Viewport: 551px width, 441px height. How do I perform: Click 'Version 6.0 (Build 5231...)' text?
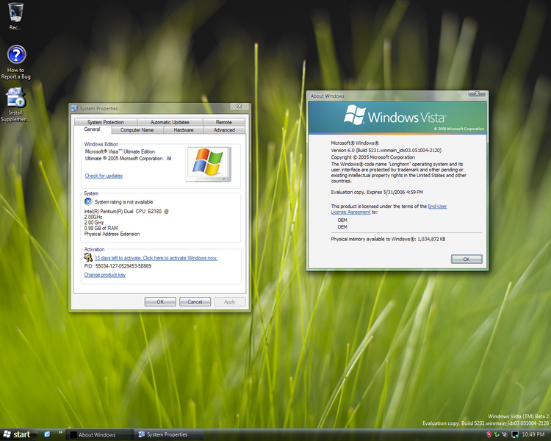click(x=386, y=150)
